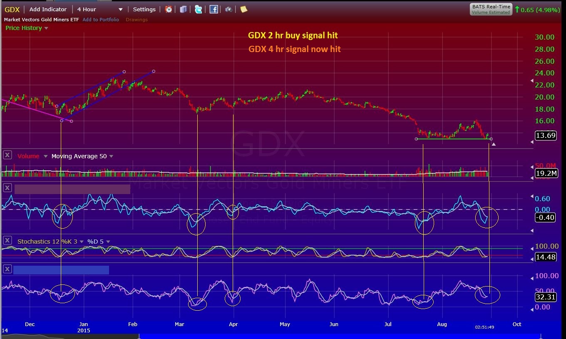Share the chart via the Twitter icon
566x339 pixels.
[199, 9]
